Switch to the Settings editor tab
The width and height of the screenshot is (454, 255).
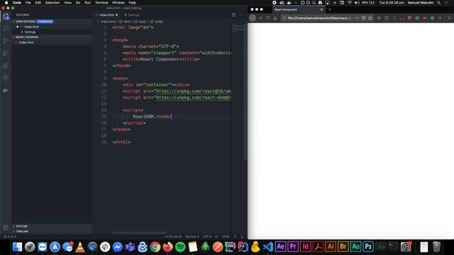[133, 15]
